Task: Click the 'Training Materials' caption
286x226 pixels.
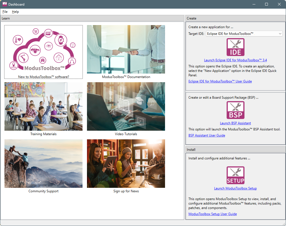Action: [x=43, y=134]
